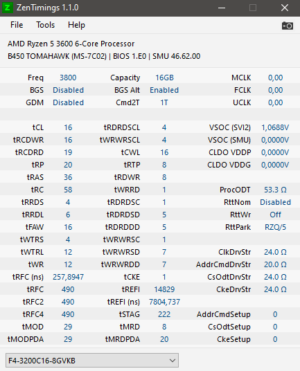Click the RttPark value RZQ/5

click(x=275, y=227)
